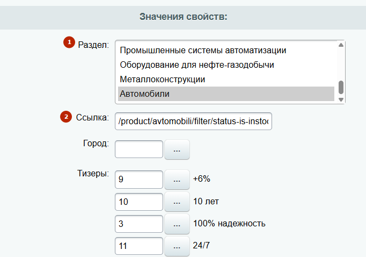The width and height of the screenshot is (366, 257).
Task: Click the Раздел list scrollbar thumb
Action: 341,88
